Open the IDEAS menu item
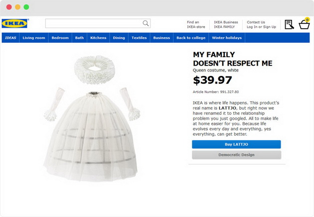Viewport: 314px width, 217px height. [x=10, y=38]
